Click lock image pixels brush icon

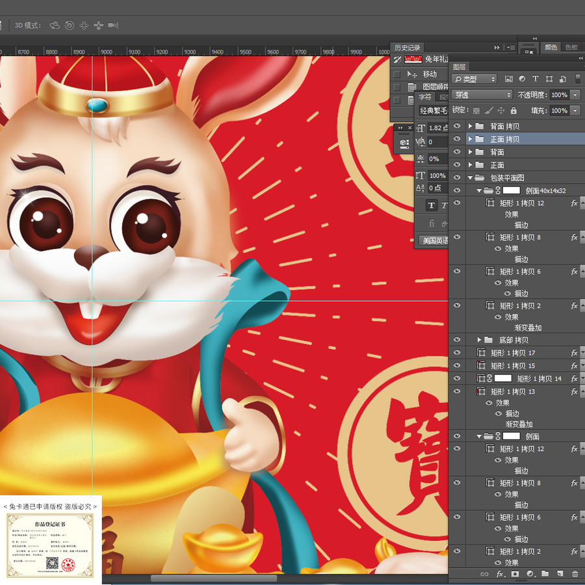[489, 110]
